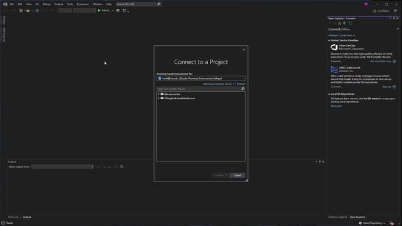
Task: Open the Tools menu
Action: tap(70, 4)
